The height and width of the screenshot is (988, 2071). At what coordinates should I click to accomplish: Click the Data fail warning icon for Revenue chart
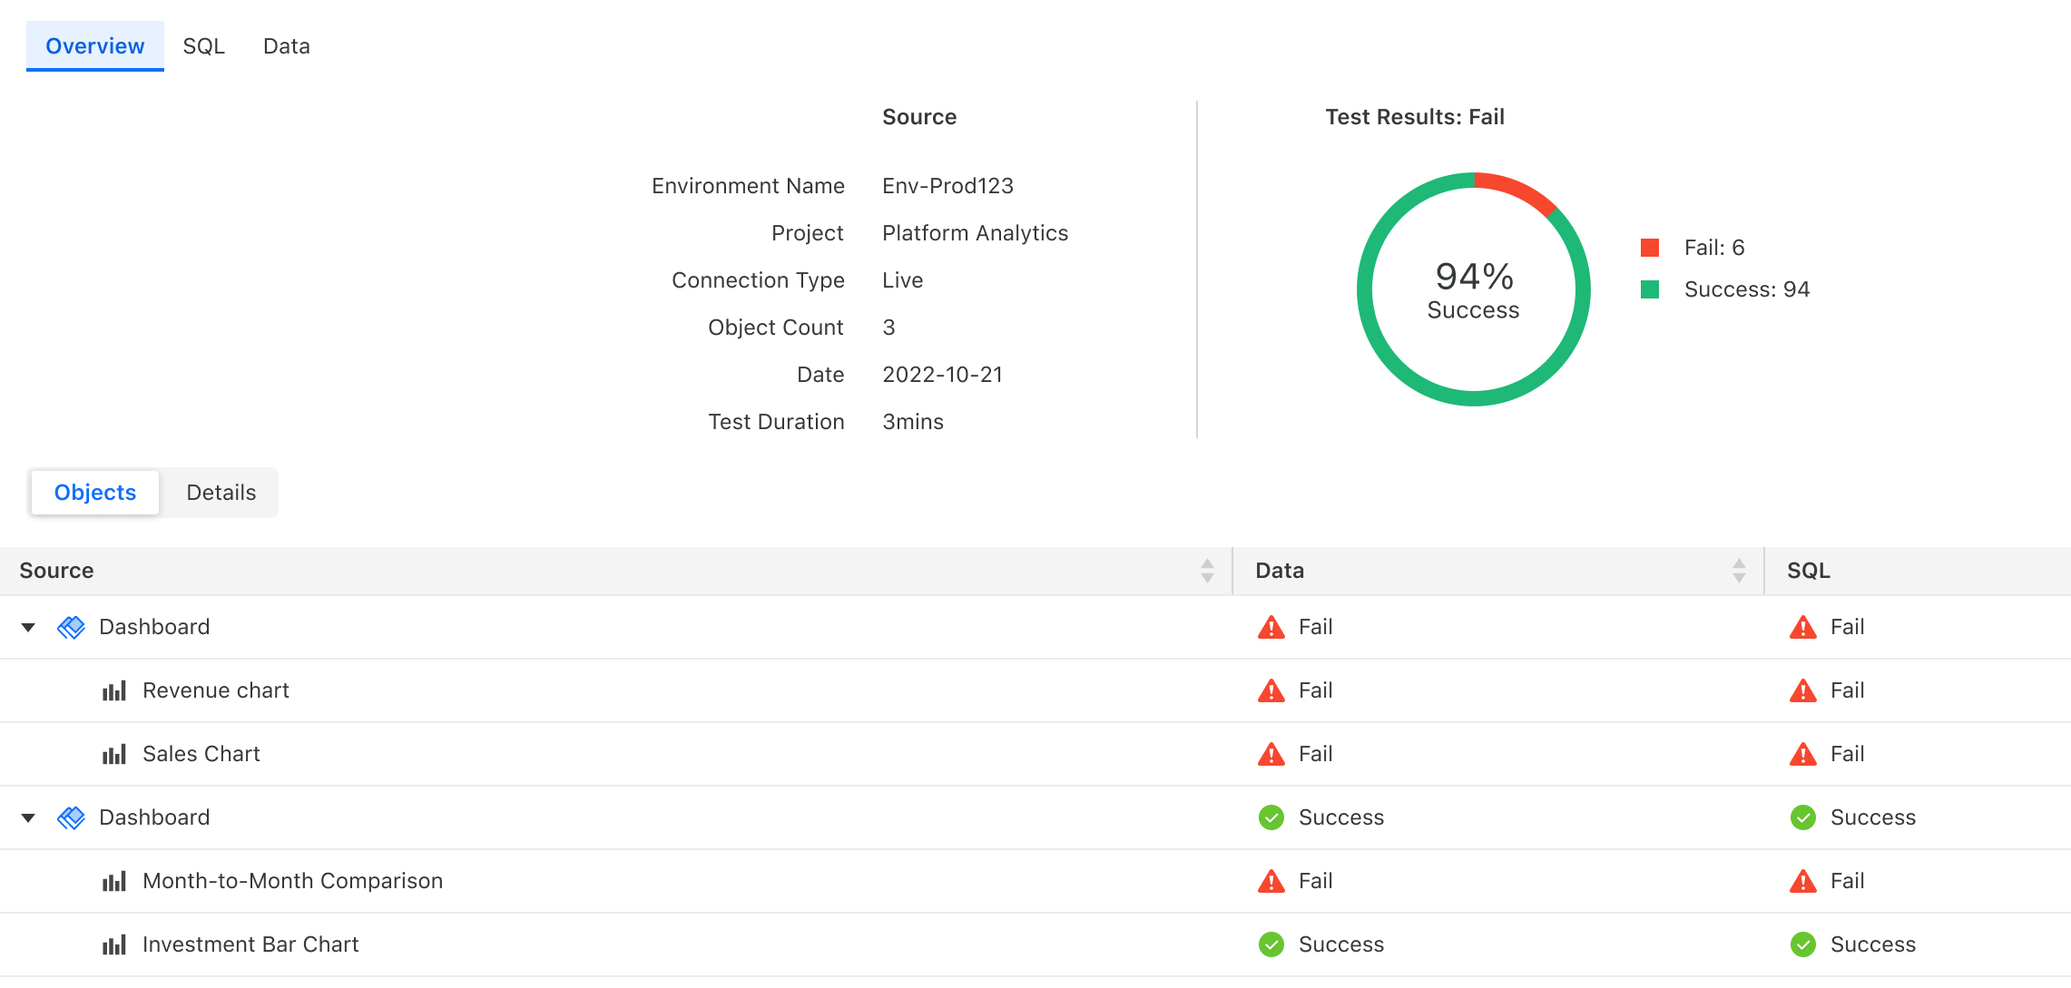1271,691
